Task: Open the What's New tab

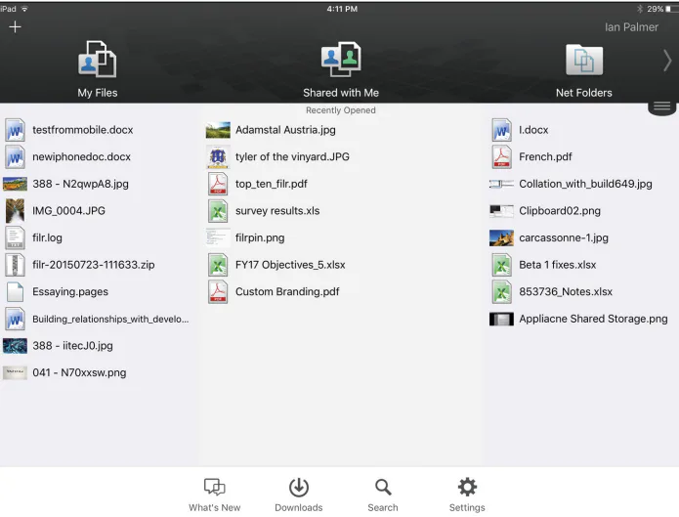Action: [214, 495]
